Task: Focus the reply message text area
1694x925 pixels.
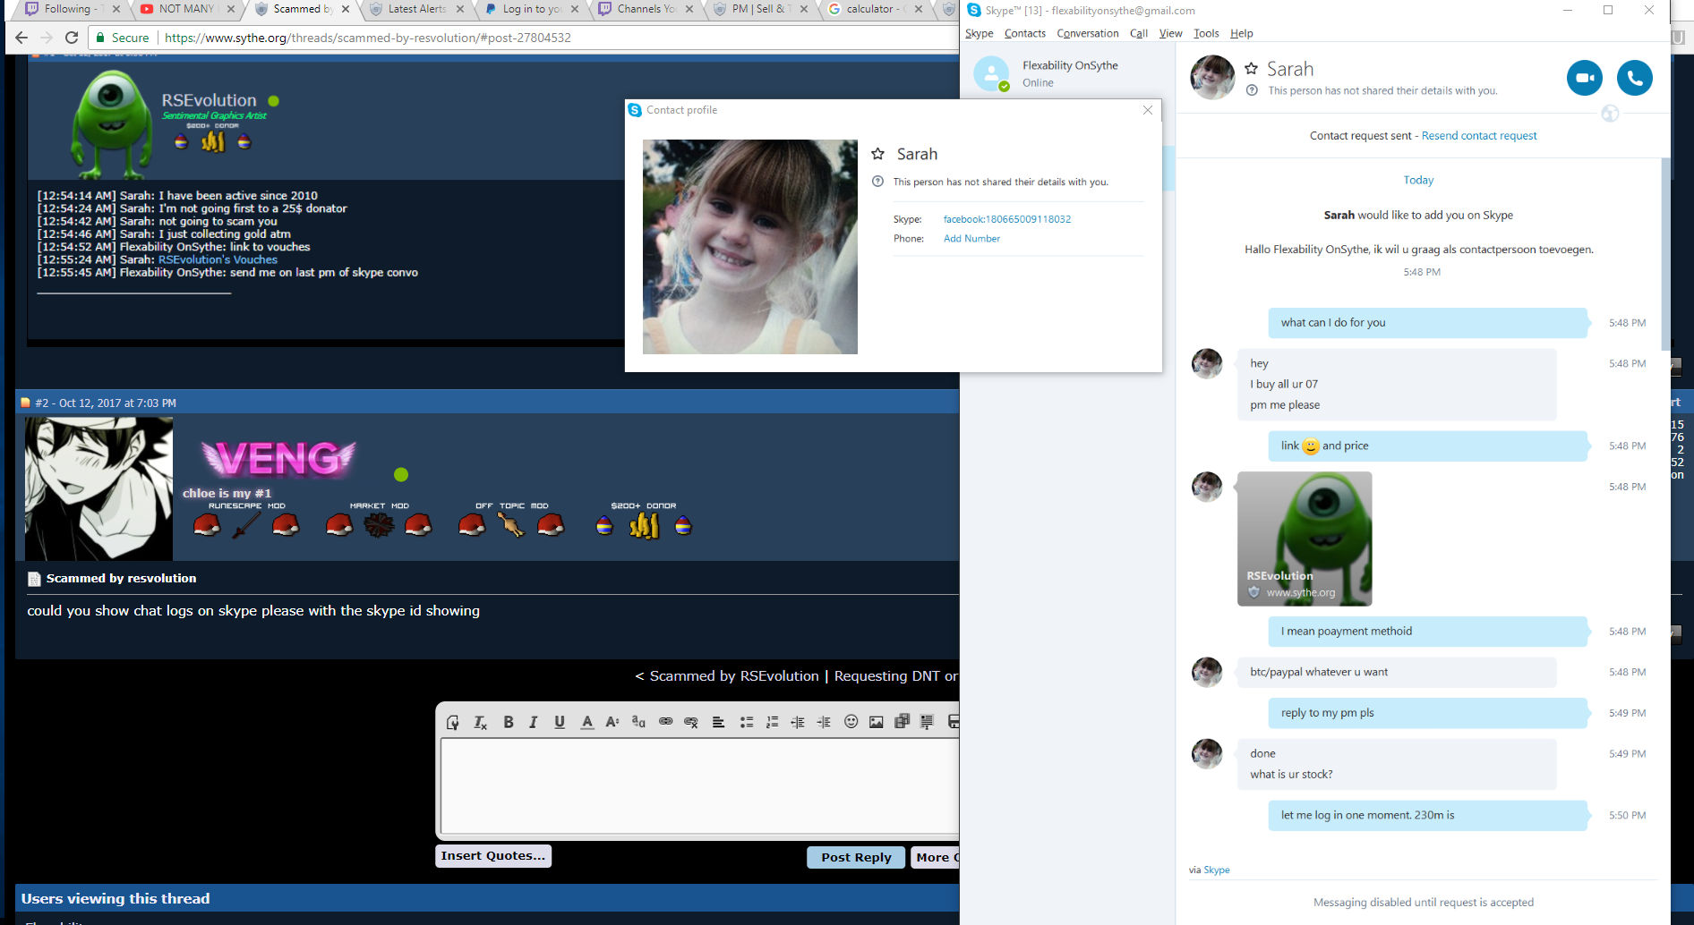Action: click(700, 786)
